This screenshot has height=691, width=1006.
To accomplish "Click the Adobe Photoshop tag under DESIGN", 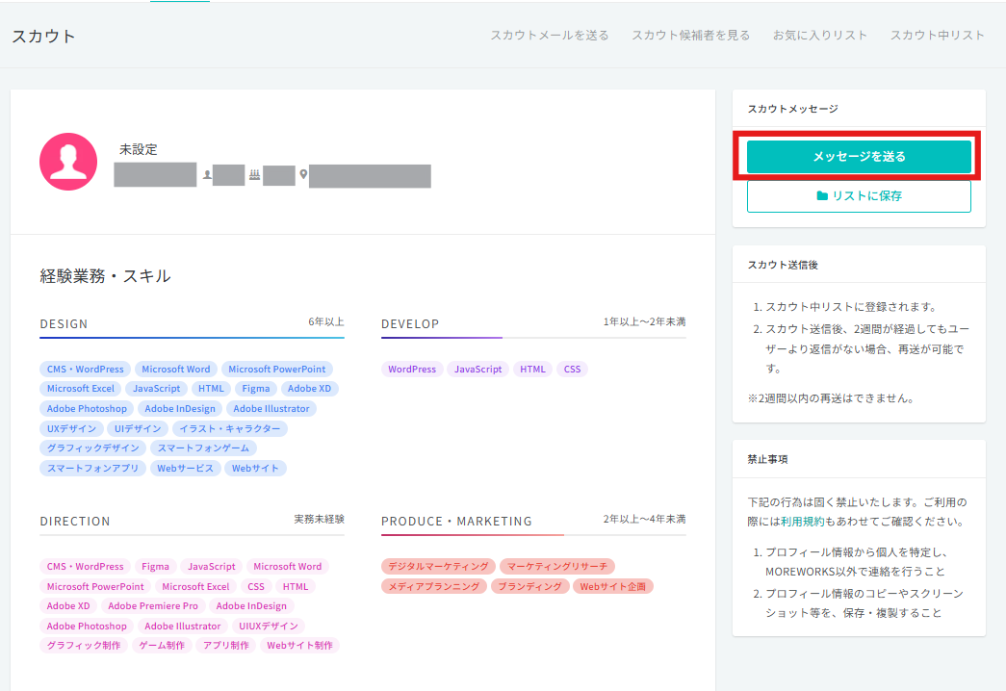I will 87,409.
